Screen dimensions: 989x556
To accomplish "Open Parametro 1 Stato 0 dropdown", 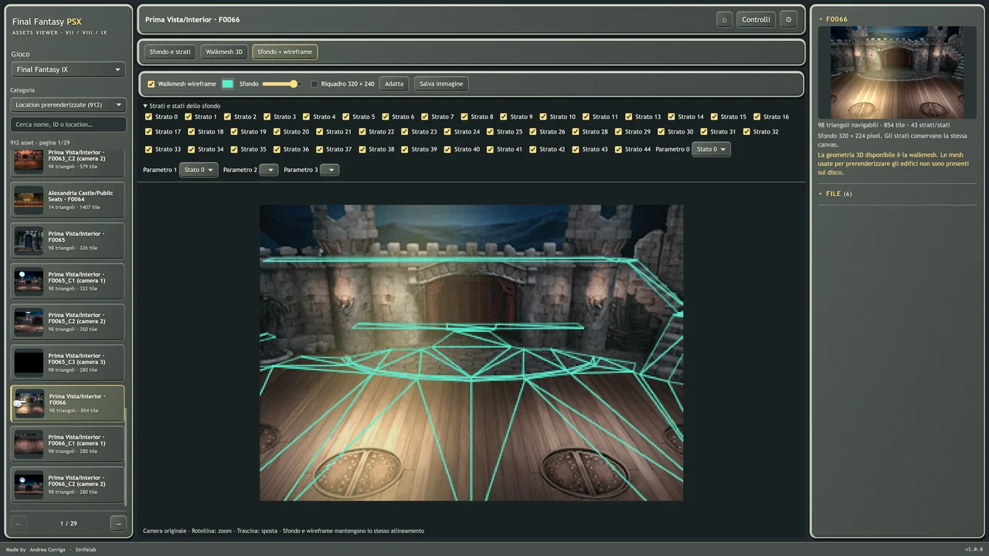I will [199, 170].
